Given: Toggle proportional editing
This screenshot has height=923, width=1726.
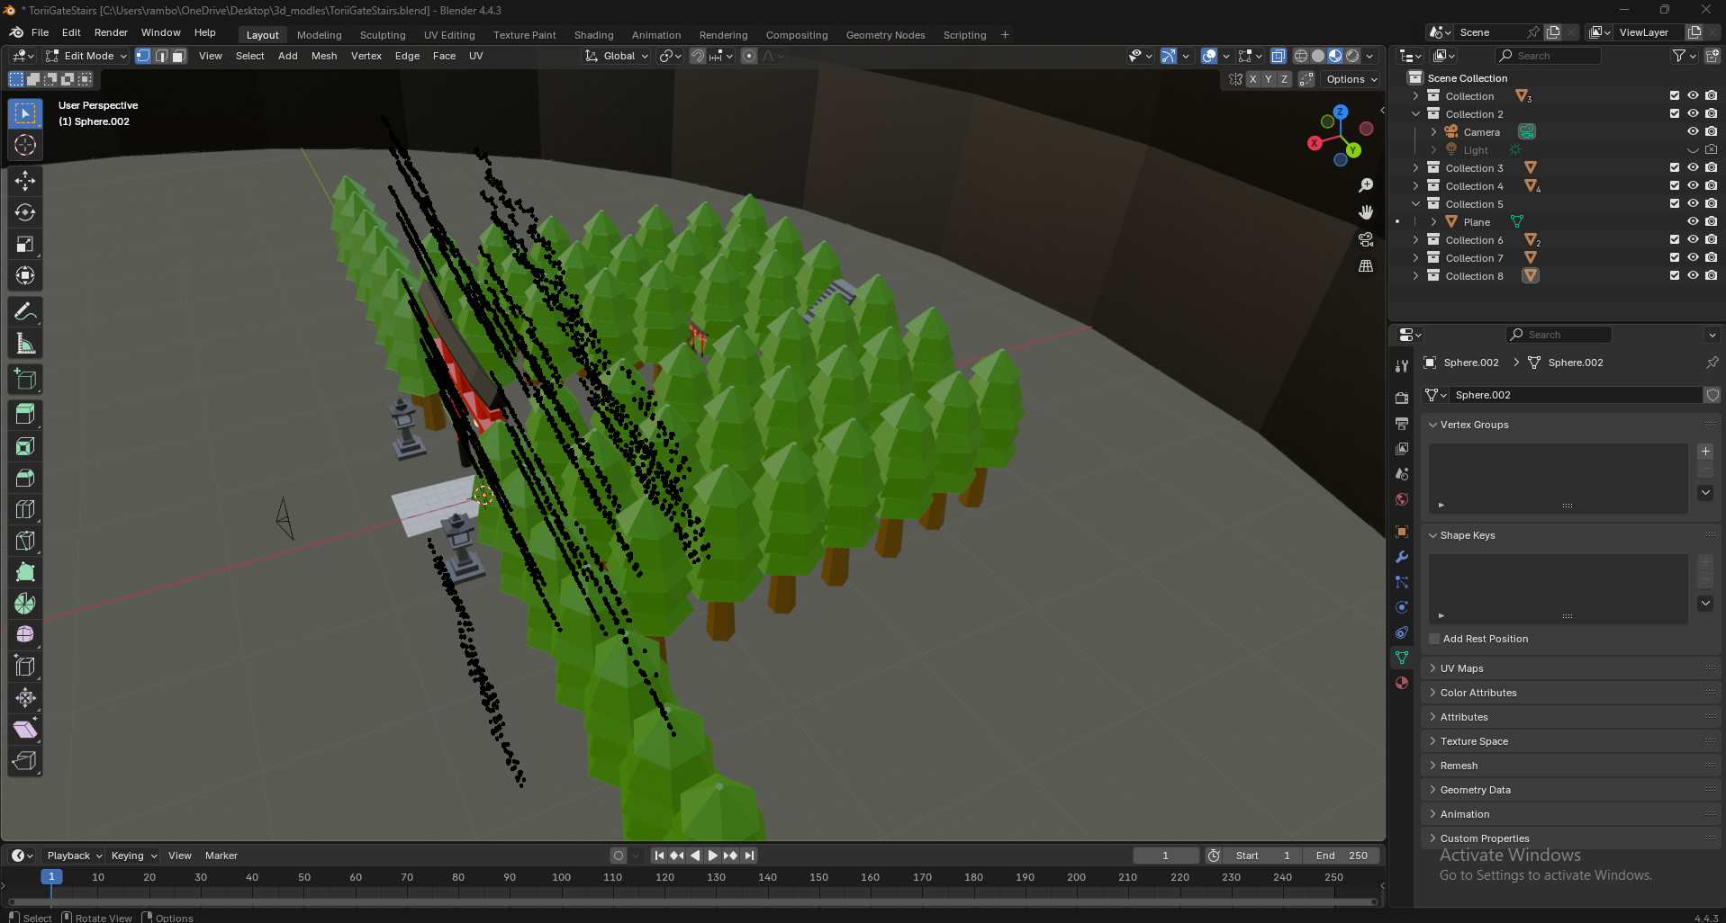Looking at the screenshot, I should [748, 56].
